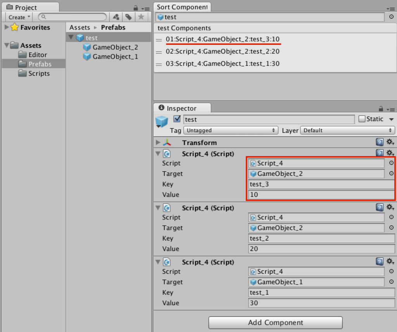Open help for third Script_4 component
This screenshot has width=397, height=332.
pyautogui.click(x=380, y=262)
